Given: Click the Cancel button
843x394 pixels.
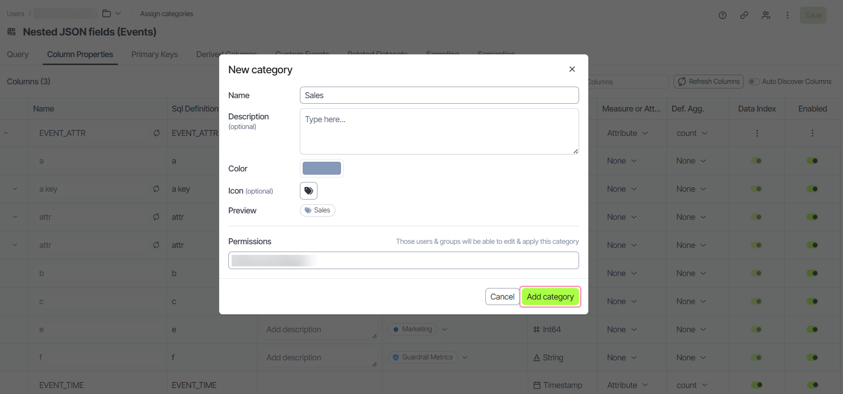Looking at the screenshot, I should [502, 297].
